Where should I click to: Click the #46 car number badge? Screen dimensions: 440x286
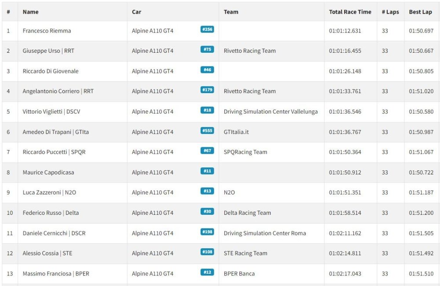pyautogui.click(x=207, y=69)
